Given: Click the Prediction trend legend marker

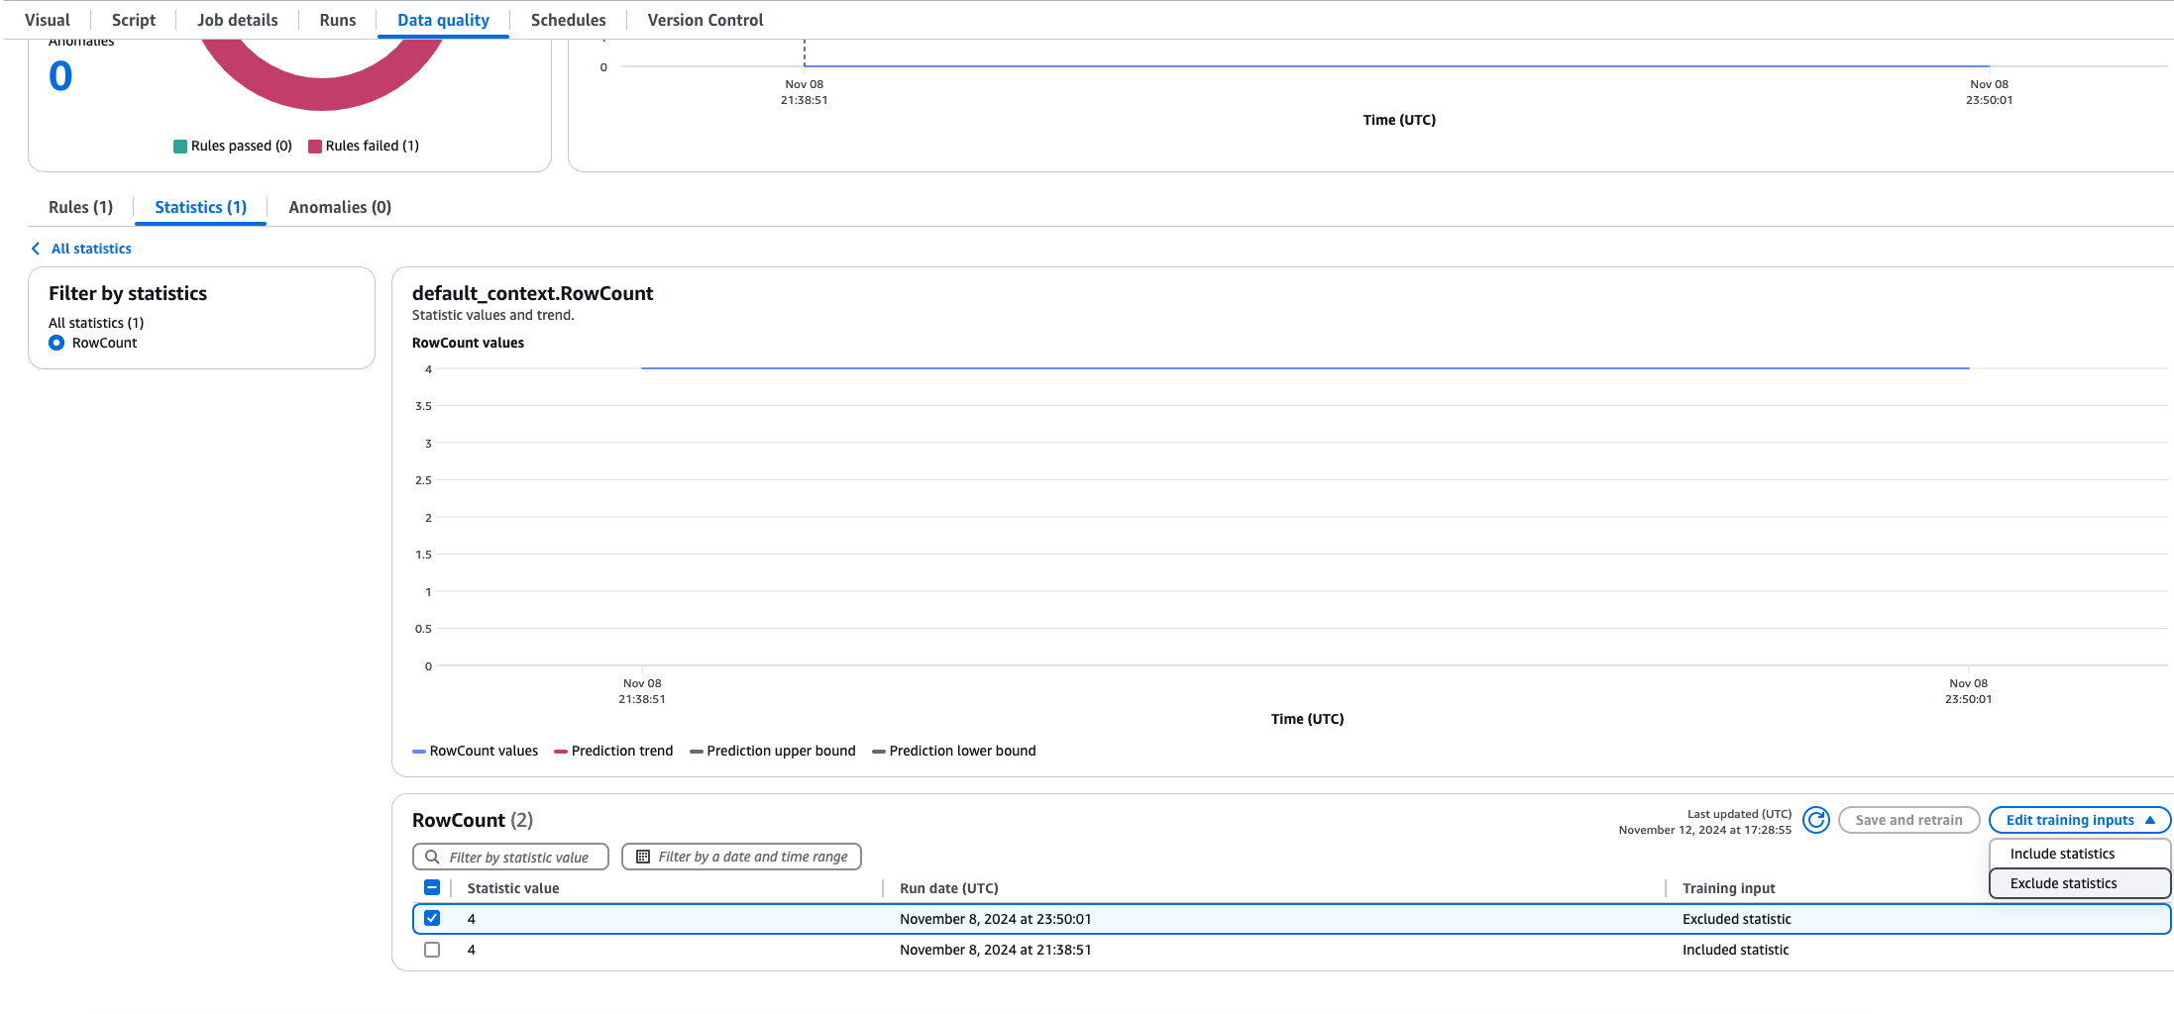Looking at the screenshot, I should [562, 751].
